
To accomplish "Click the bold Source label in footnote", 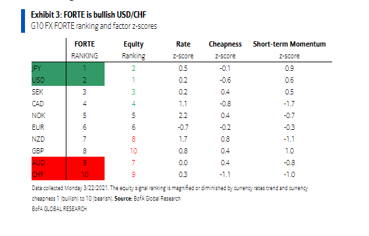I will pyautogui.click(x=124, y=199).
